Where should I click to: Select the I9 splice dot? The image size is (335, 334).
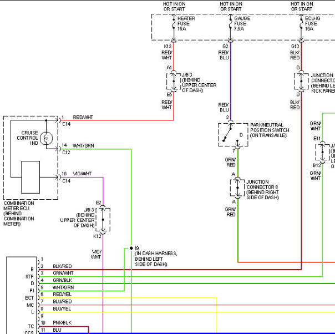(131, 248)
